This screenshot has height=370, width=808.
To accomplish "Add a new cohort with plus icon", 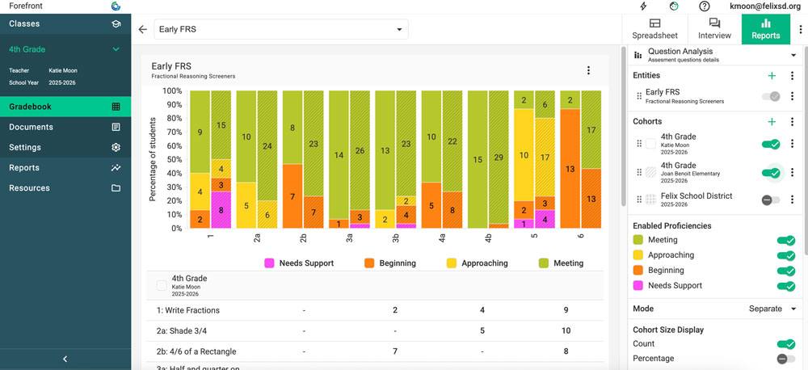I will (772, 122).
